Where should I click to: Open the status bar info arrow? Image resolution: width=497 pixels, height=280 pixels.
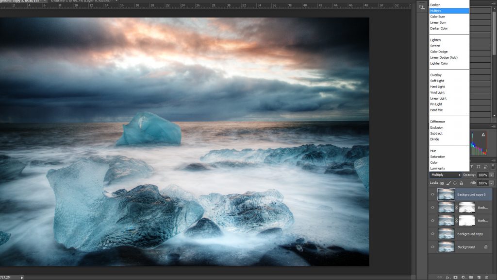click(x=22, y=278)
